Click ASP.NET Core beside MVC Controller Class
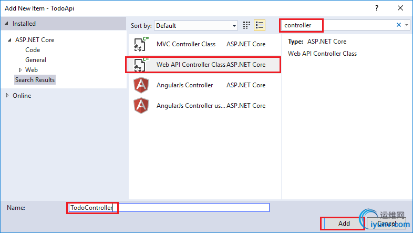The height and width of the screenshot is (233, 413). [246, 44]
